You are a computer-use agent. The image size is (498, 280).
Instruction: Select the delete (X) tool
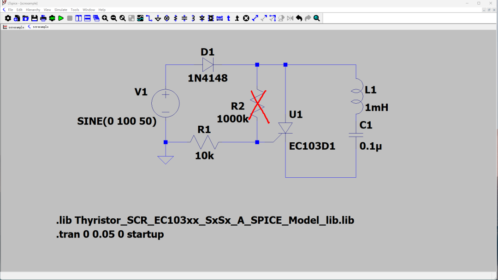coord(246,18)
